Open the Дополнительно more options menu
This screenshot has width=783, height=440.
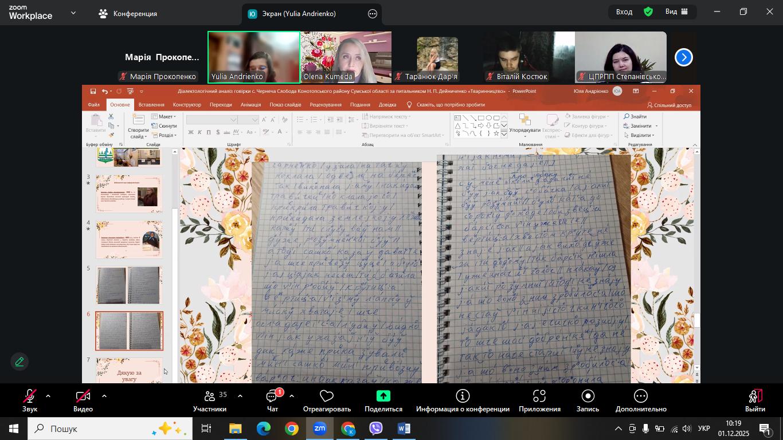point(641,400)
